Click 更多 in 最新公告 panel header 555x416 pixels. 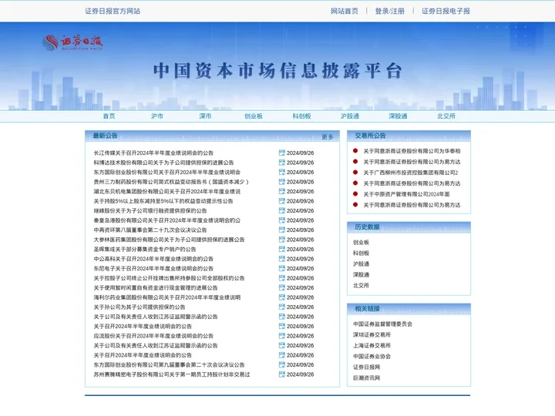[328, 137]
